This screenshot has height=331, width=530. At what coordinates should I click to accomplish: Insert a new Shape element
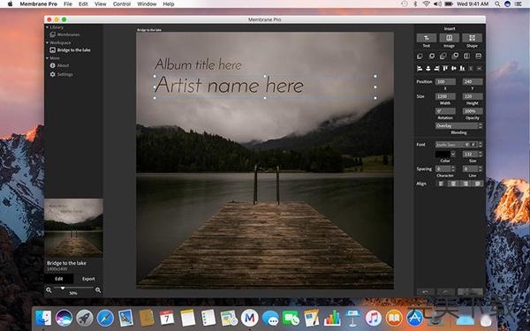(x=472, y=38)
